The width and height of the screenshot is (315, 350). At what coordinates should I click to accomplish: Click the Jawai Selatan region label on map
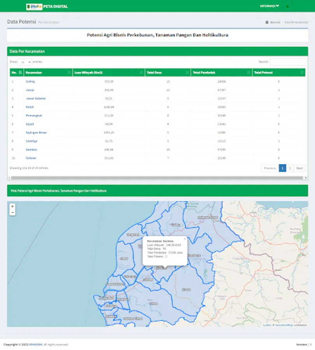[x=115, y=284]
